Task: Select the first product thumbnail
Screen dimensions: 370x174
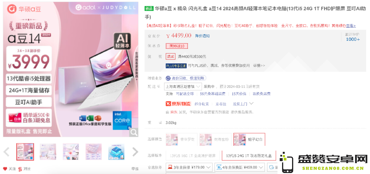Action: click(x=25, y=152)
